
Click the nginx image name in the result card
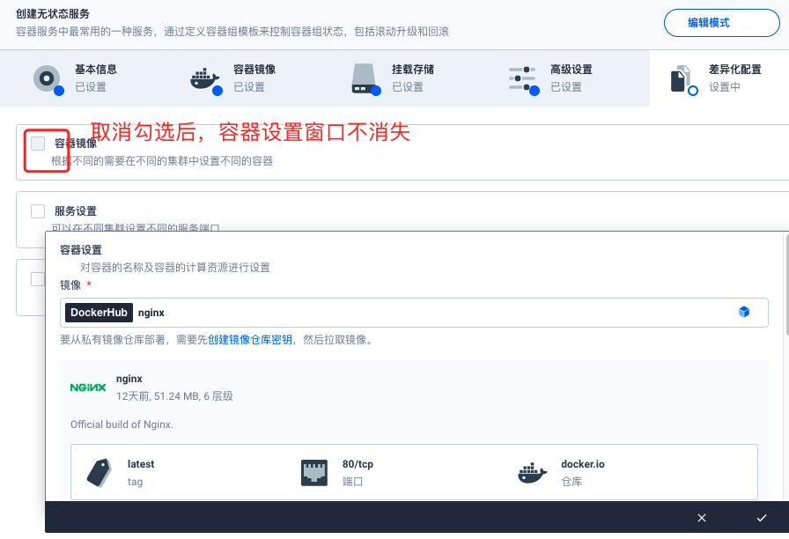coord(129,379)
